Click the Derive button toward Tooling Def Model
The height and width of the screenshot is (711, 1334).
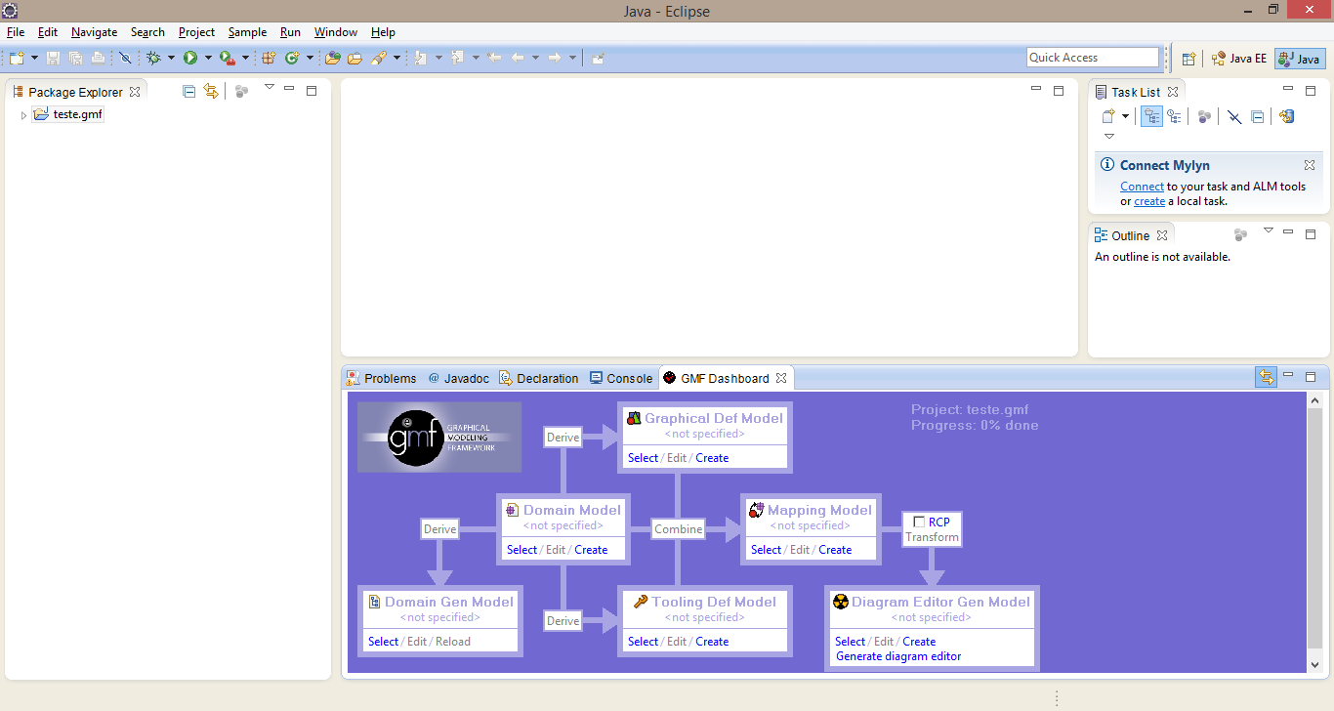[x=563, y=621]
